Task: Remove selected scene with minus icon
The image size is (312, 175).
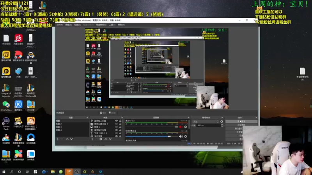Action: coord(62,139)
